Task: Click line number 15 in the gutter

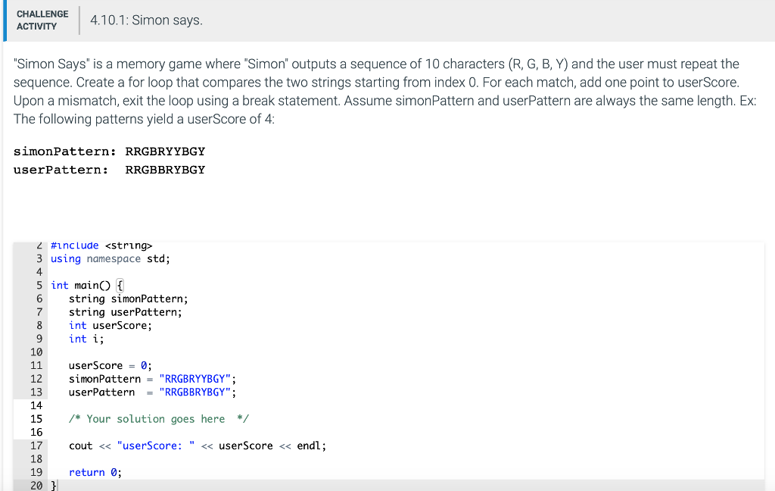Action: pyautogui.click(x=36, y=418)
